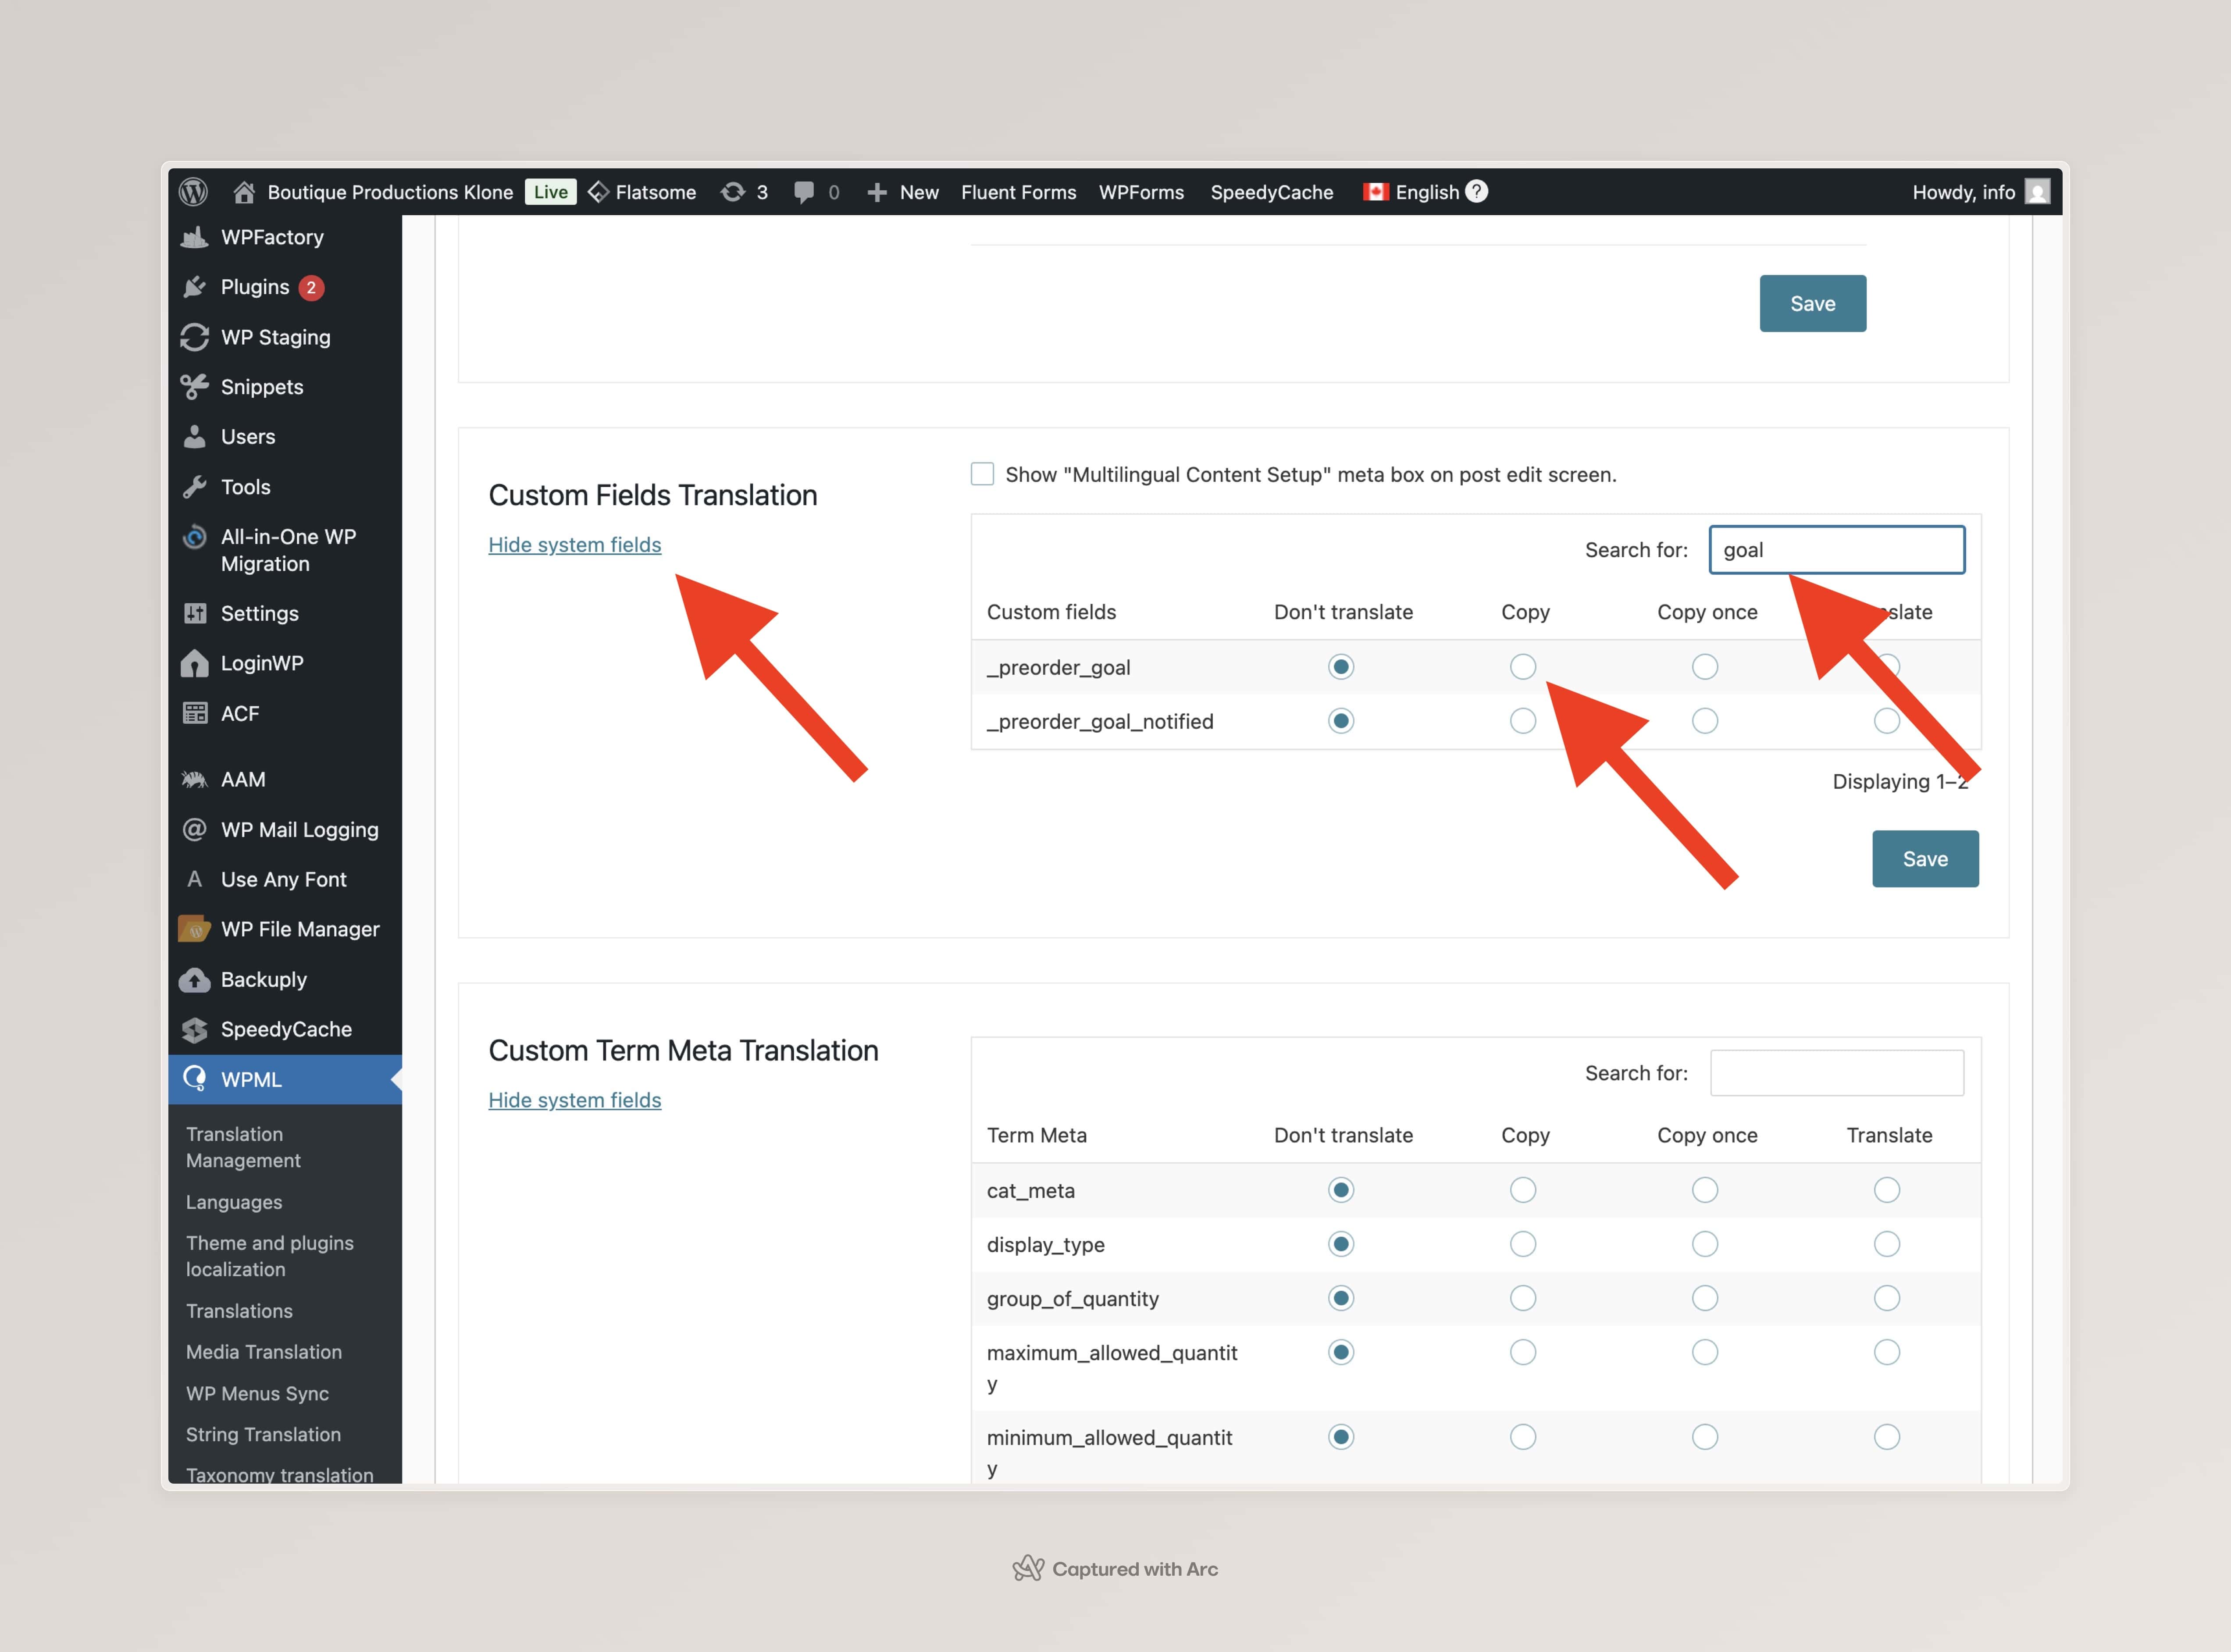Open the Flatsome theme menu
Screen dimensions: 2231x1652
(x=642, y=192)
